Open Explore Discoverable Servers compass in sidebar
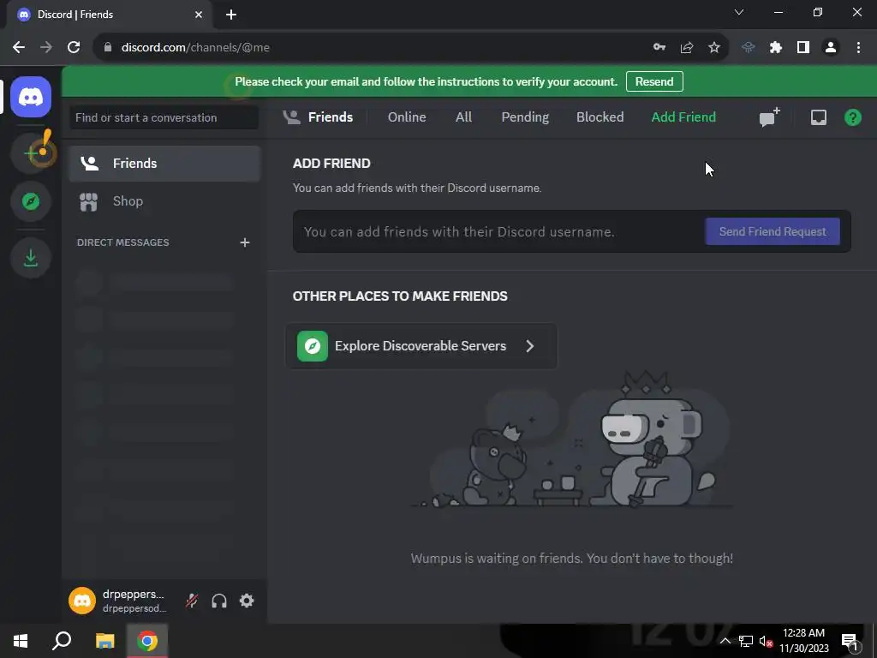 (31, 200)
